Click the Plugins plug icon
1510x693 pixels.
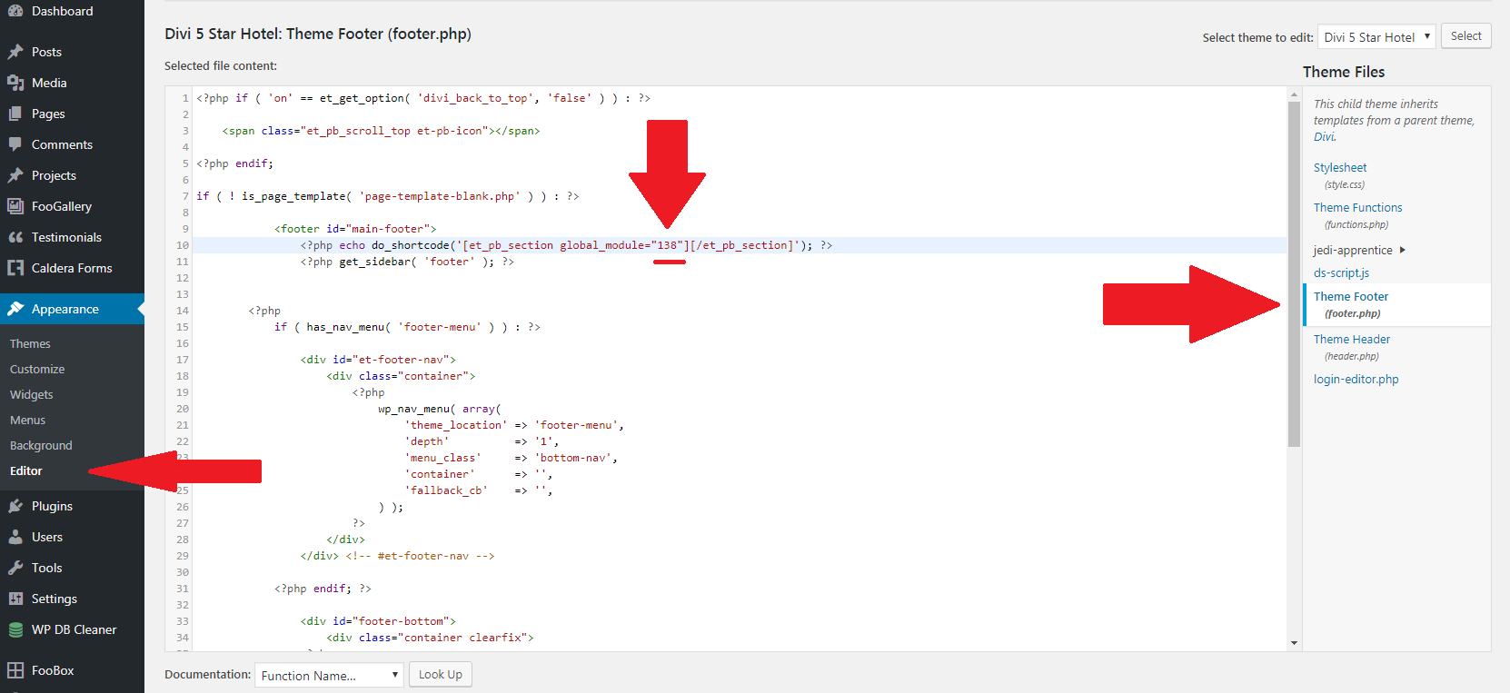(x=15, y=506)
